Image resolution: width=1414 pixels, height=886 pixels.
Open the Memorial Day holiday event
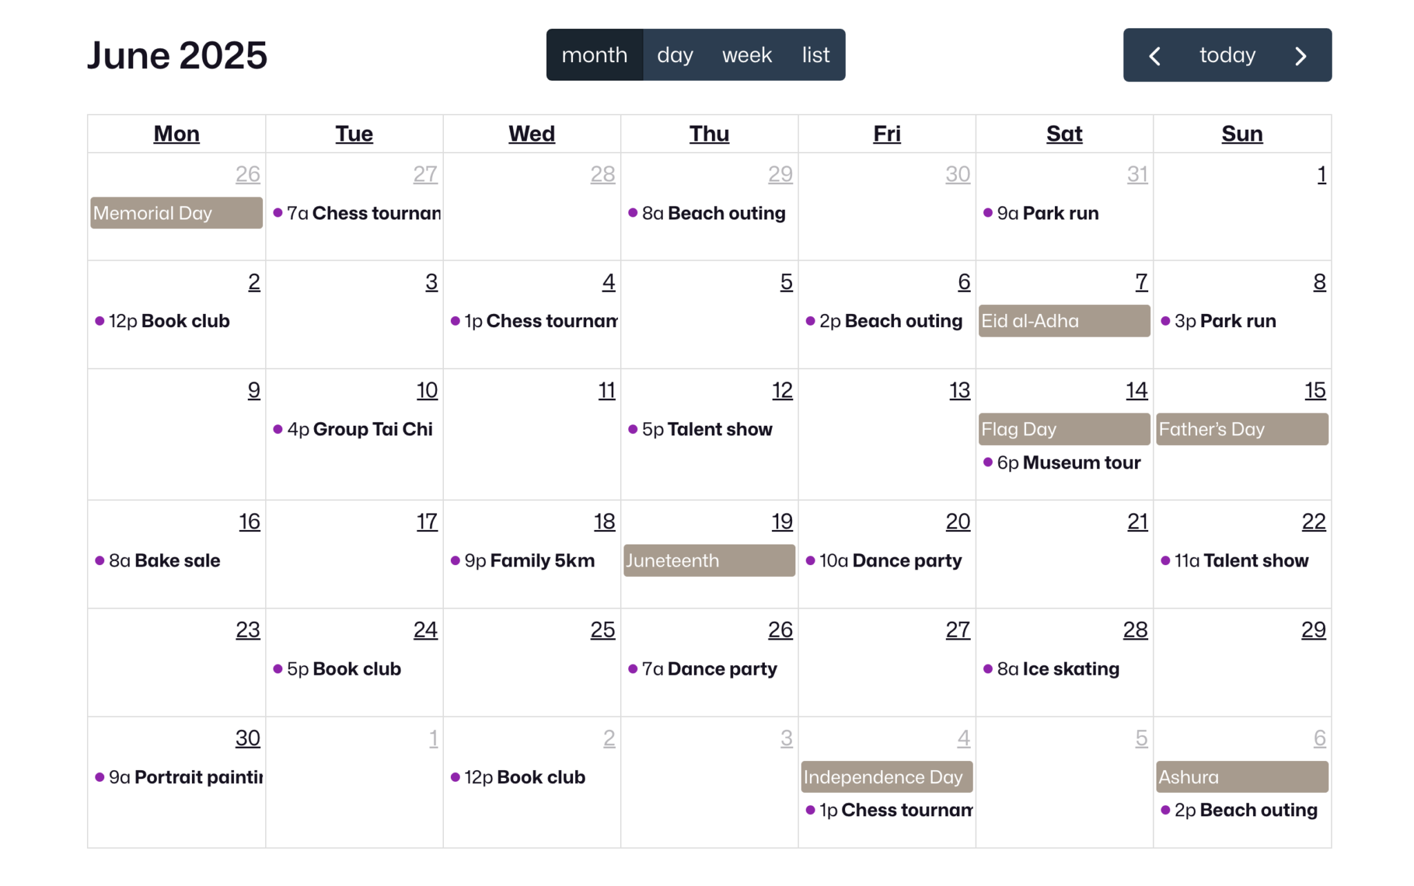pos(176,213)
